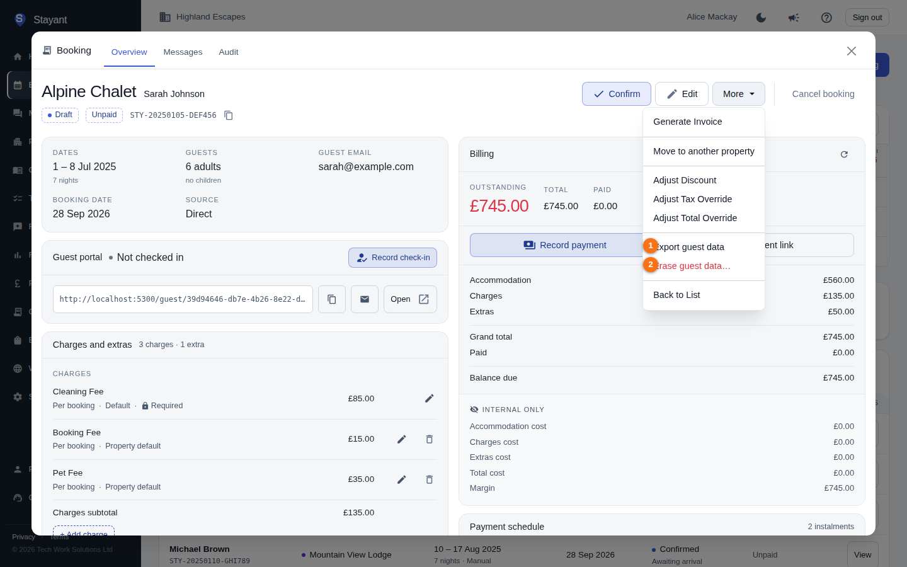Switch to the Overview tab
The height and width of the screenshot is (567, 907).
pyautogui.click(x=129, y=52)
